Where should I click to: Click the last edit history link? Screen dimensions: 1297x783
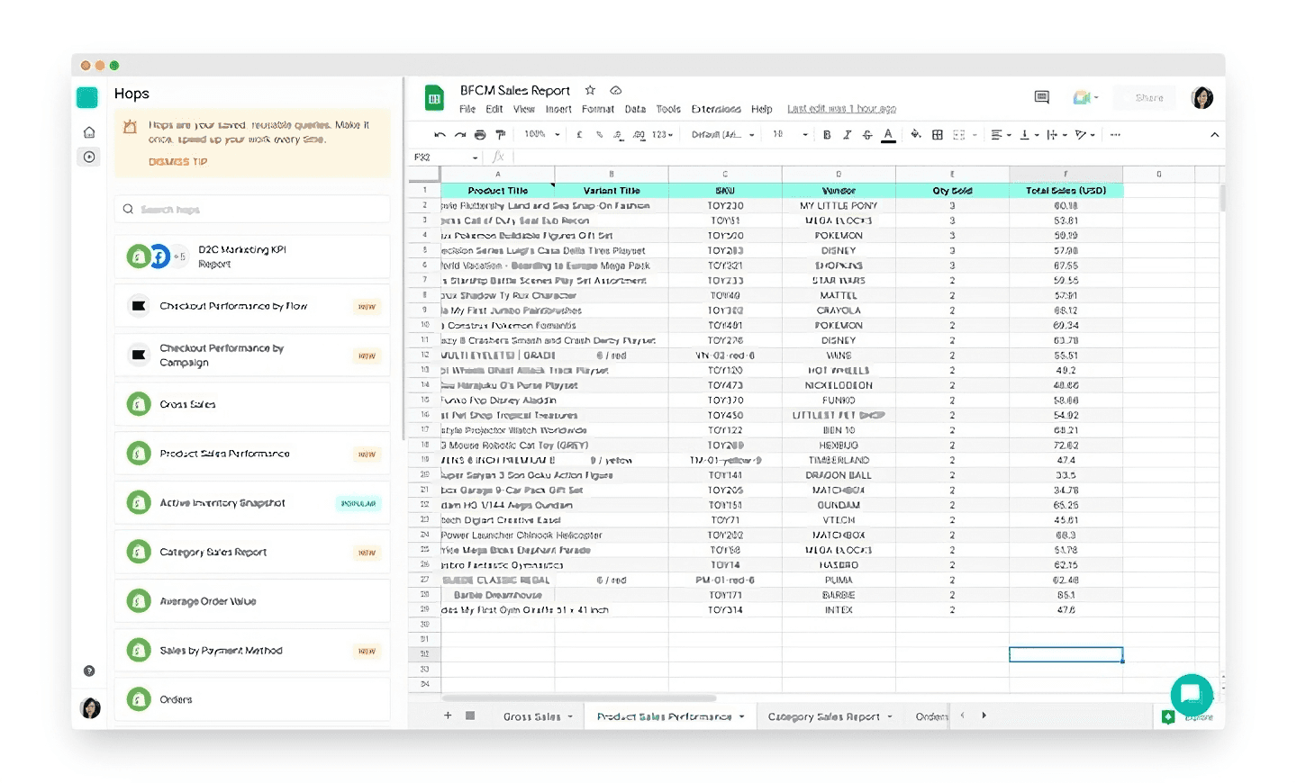coord(841,109)
